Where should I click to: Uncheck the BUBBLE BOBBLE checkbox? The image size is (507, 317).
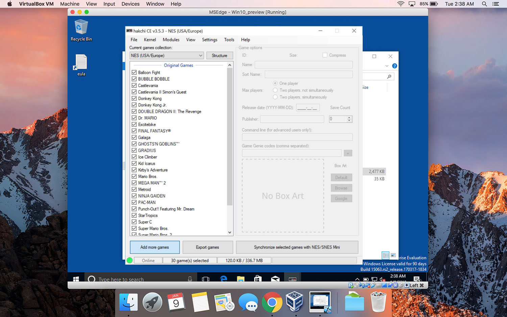[x=134, y=79]
